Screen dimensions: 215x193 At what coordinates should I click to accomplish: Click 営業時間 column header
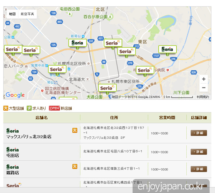pos(167,118)
